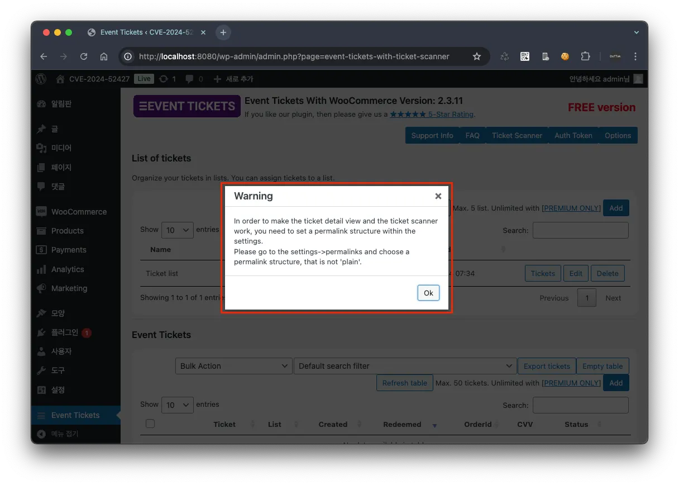Click the Live status badge
This screenshot has height=485, width=679.
[x=144, y=79]
